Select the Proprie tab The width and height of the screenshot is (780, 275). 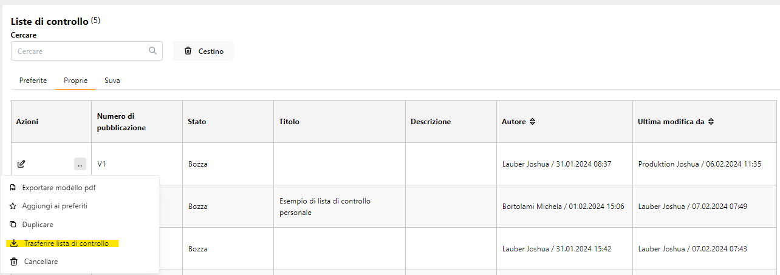pos(75,81)
